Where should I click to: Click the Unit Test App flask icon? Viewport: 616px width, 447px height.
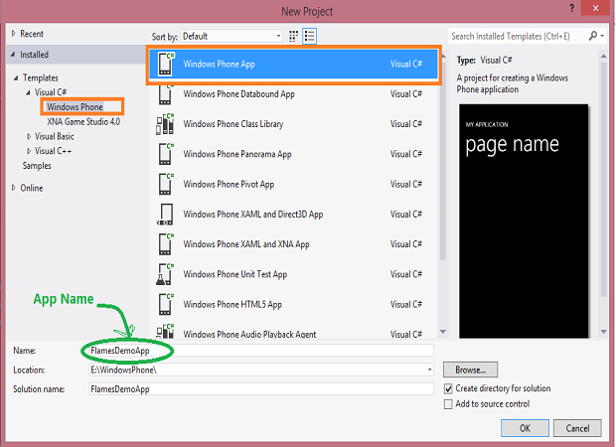[x=165, y=274]
